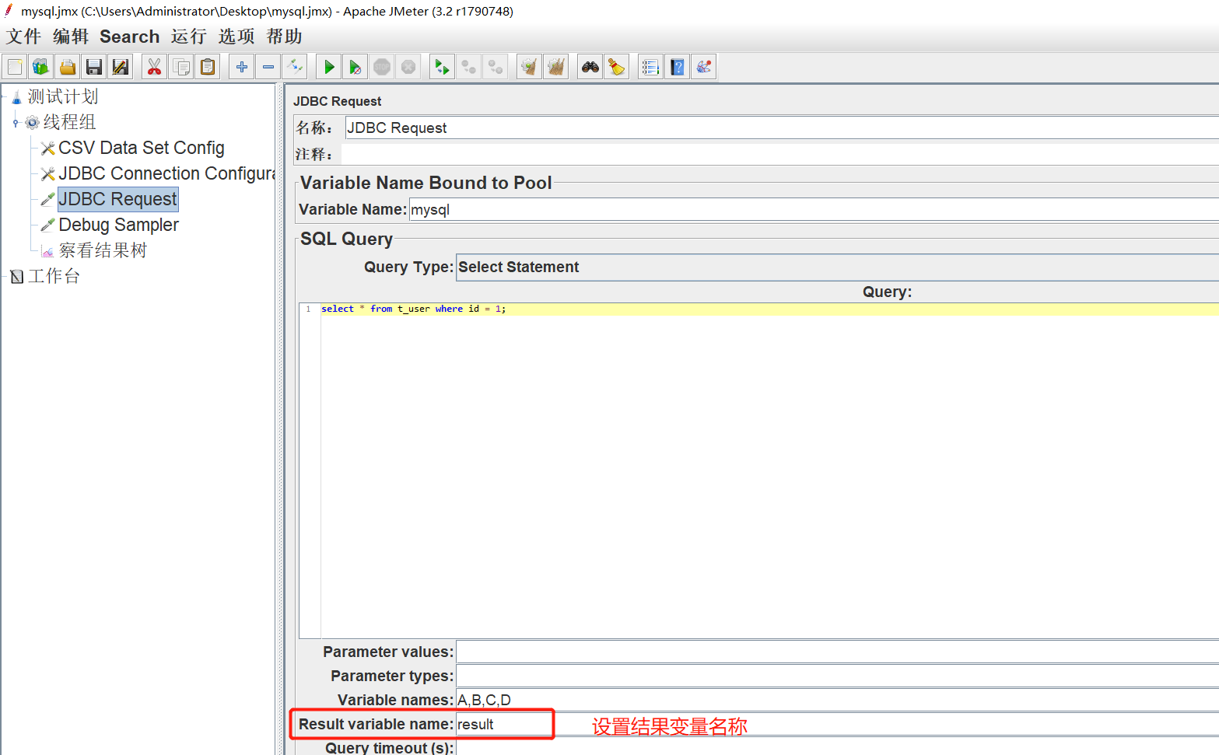Image resolution: width=1219 pixels, height=755 pixels.
Task: Open the 编辑 menu
Action: point(71,37)
